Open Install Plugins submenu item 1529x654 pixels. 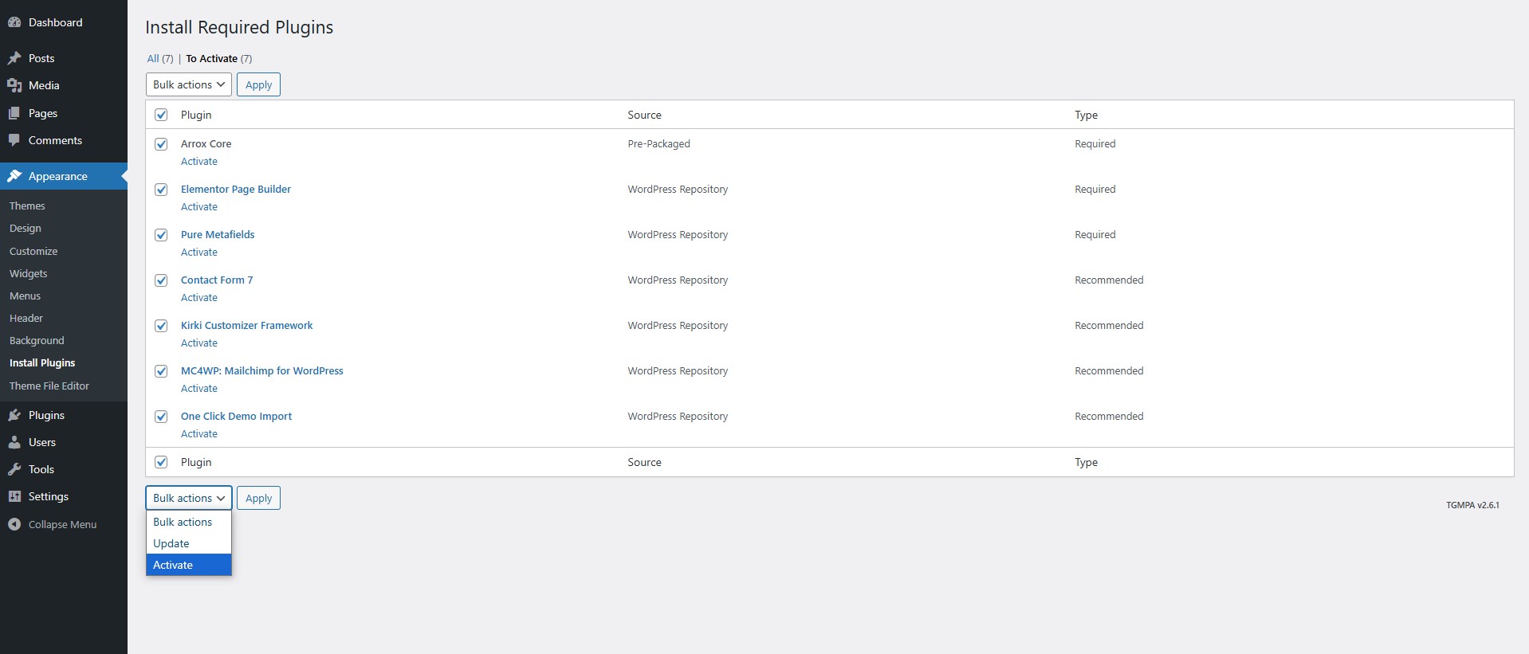pos(42,362)
